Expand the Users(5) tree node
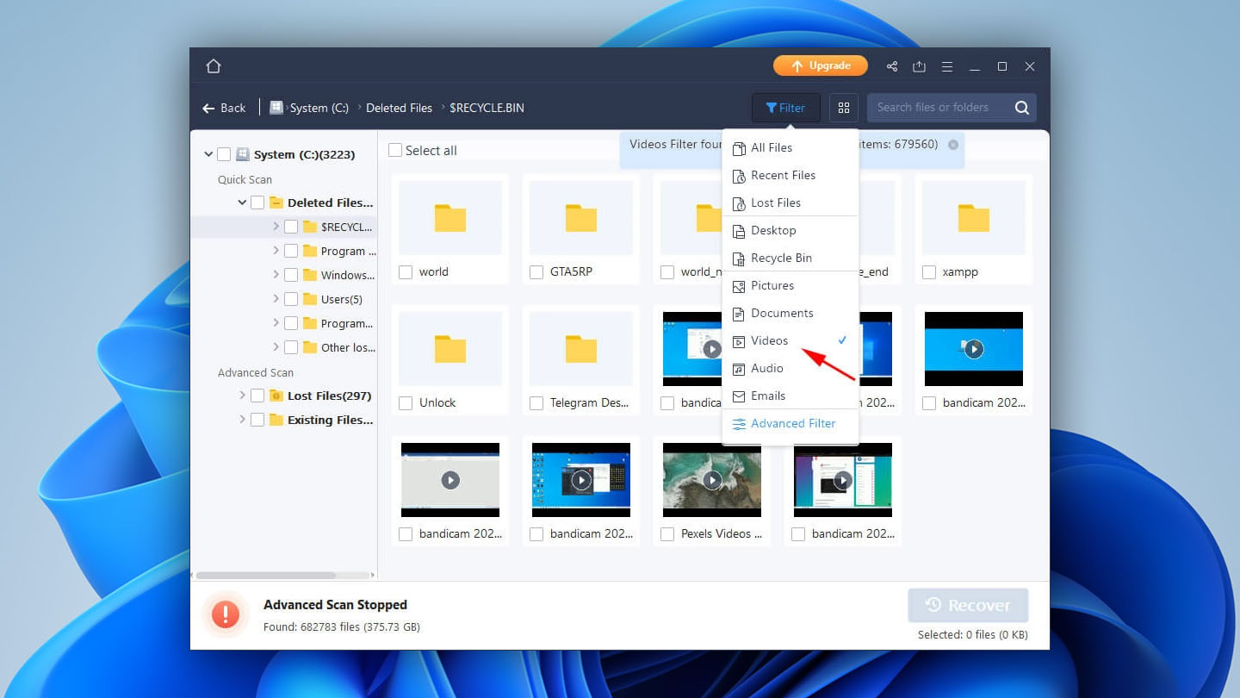The height and width of the screenshot is (698, 1240). pyautogui.click(x=276, y=299)
